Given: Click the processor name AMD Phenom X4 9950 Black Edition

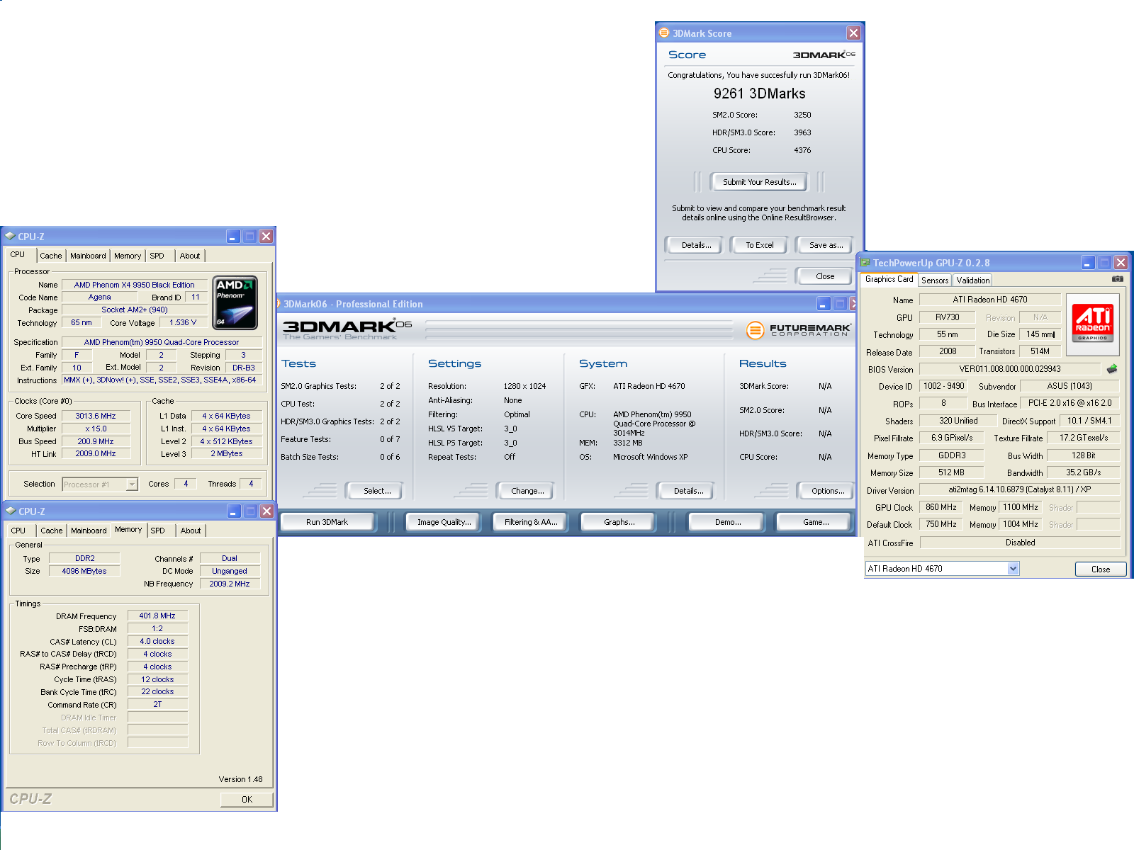Looking at the screenshot, I should [x=134, y=285].
